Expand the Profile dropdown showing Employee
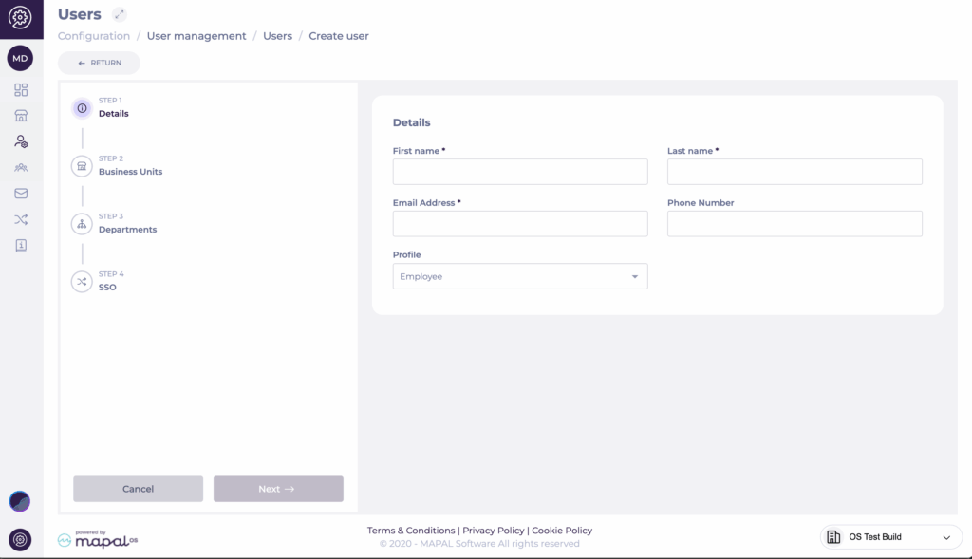Screen dimensions: 972x559 (519, 276)
